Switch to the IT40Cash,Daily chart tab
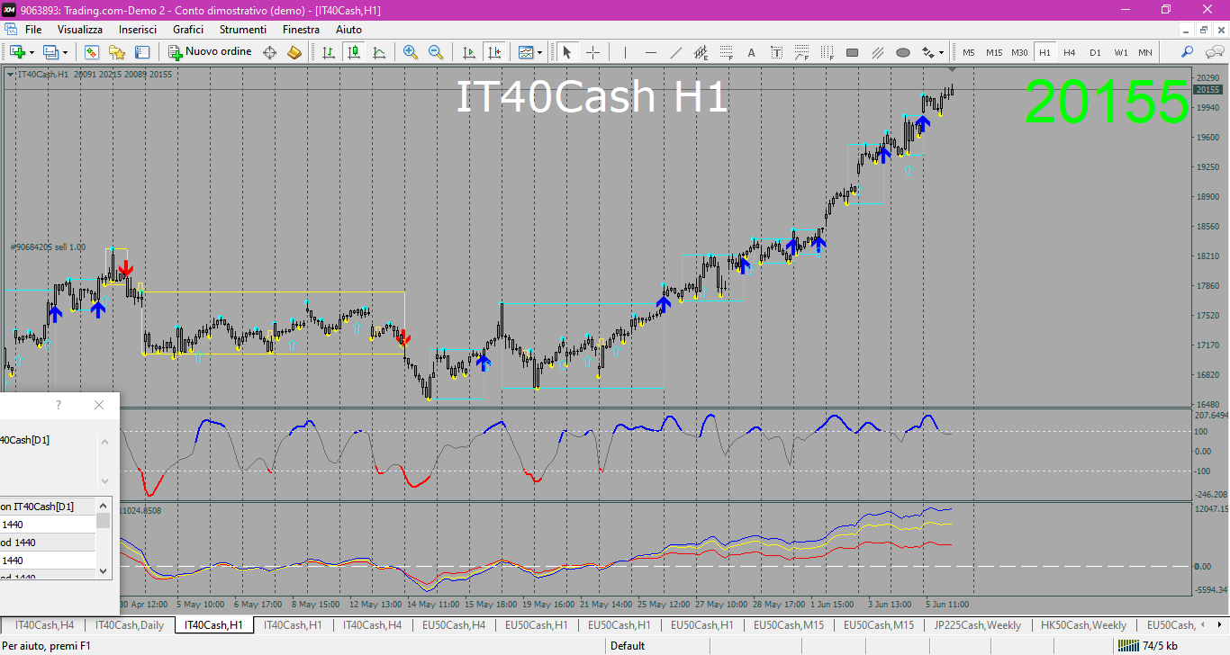The image size is (1230, 655). pyautogui.click(x=130, y=624)
